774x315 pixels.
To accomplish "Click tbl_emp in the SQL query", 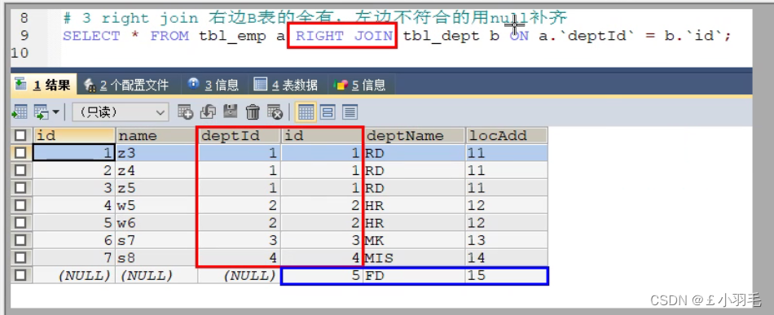I will tap(232, 36).
